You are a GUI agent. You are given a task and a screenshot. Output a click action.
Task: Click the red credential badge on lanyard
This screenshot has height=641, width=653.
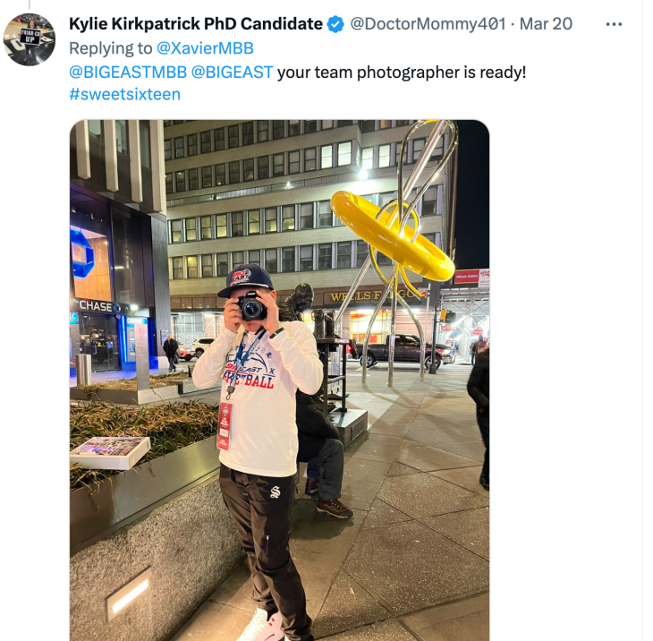tap(225, 426)
